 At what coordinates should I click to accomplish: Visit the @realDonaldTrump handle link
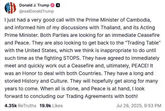[36, 11]
